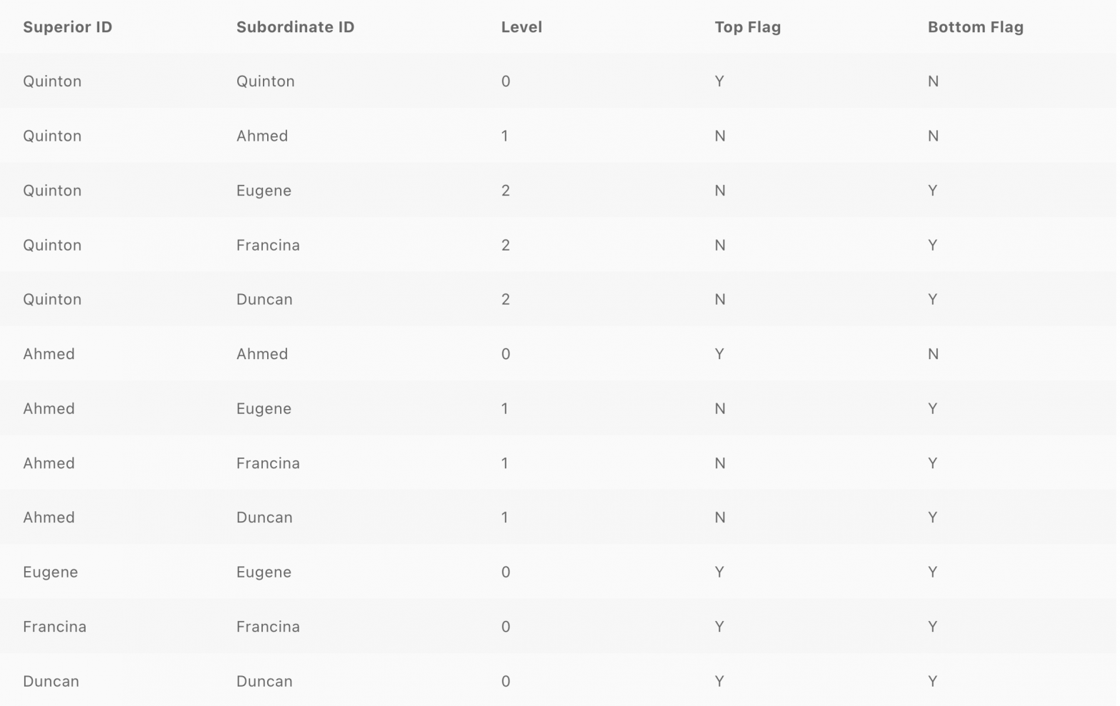
Task: Select Bottom Flag N in the Quinton–Ahmed row
Action: click(933, 136)
